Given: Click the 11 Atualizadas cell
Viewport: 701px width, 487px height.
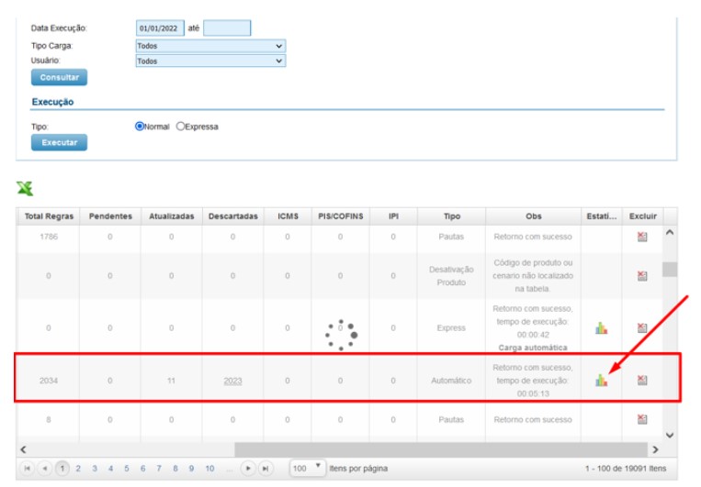Looking at the screenshot, I should pyautogui.click(x=171, y=381).
